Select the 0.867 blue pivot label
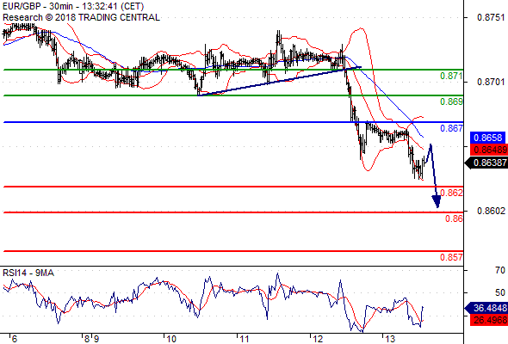The height and width of the screenshot is (344, 508). [451, 128]
